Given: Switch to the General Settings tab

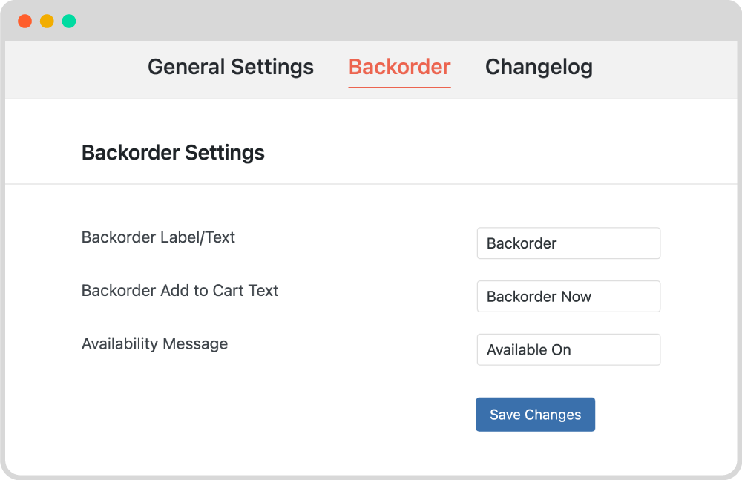Looking at the screenshot, I should point(231,67).
